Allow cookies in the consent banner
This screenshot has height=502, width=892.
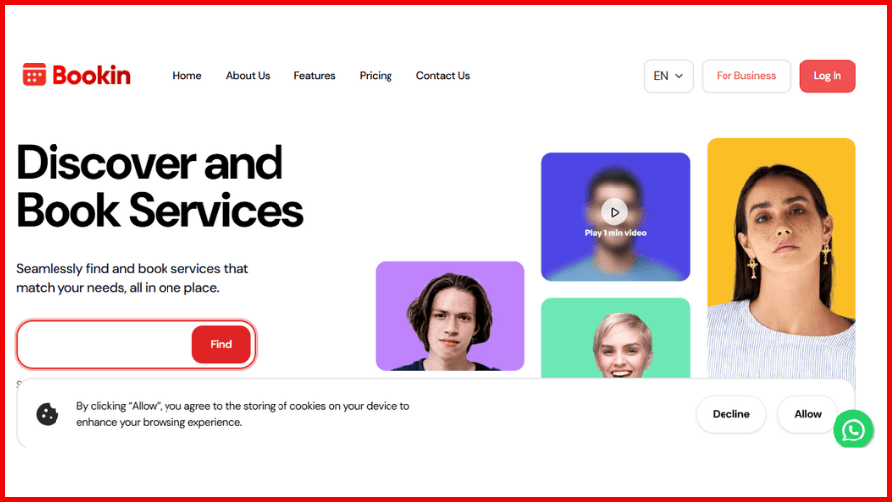807,414
